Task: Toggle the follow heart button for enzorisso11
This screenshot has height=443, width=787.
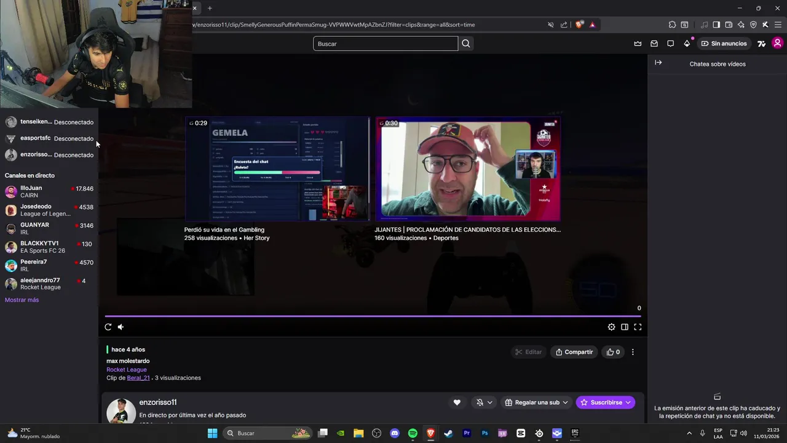Action: [x=457, y=402]
